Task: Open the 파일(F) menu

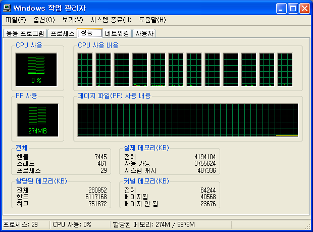Action: [x=16, y=20]
